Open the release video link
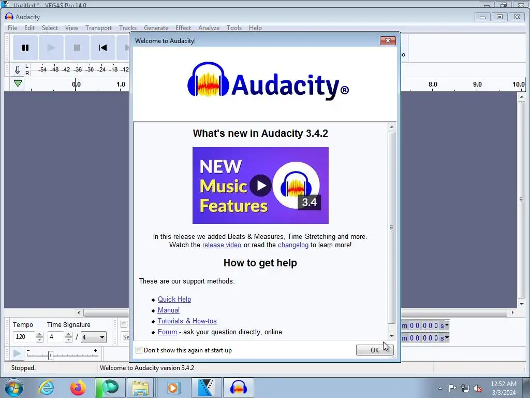This screenshot has width=530, height=398. [x=222, y=245]
